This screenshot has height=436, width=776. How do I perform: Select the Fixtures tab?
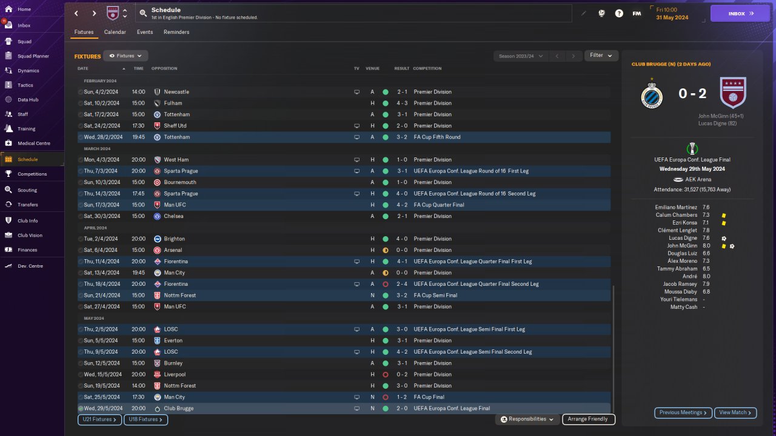point(84,32)
